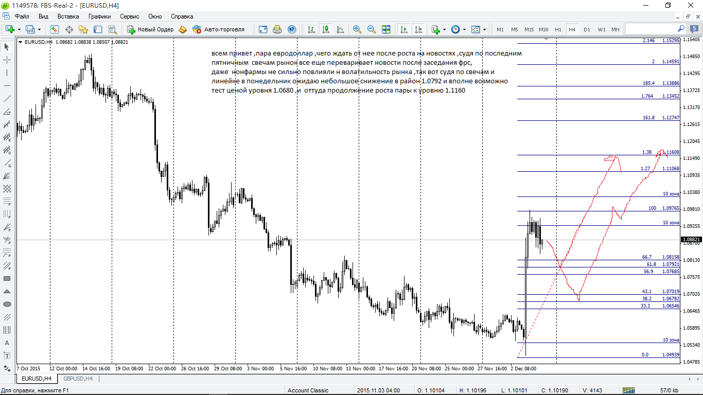
Task: Select the Trend by Angle tool
Action: tap(7, 112)
